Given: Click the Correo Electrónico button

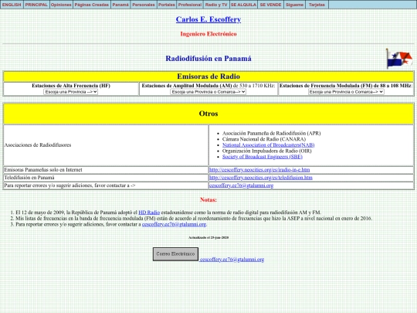Looking at the screenshot, I should tap(175, 254).
